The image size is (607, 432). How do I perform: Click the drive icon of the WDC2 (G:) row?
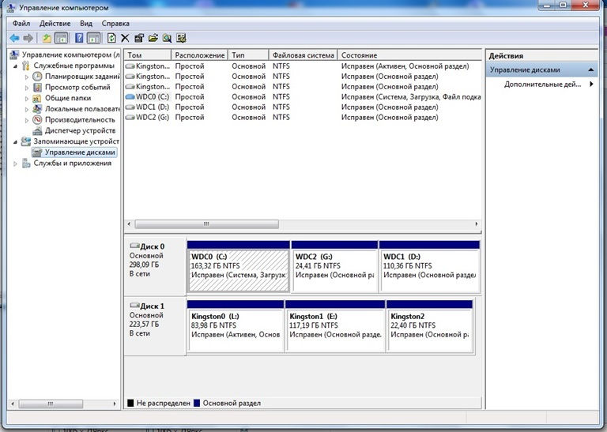tap(130, 117)
